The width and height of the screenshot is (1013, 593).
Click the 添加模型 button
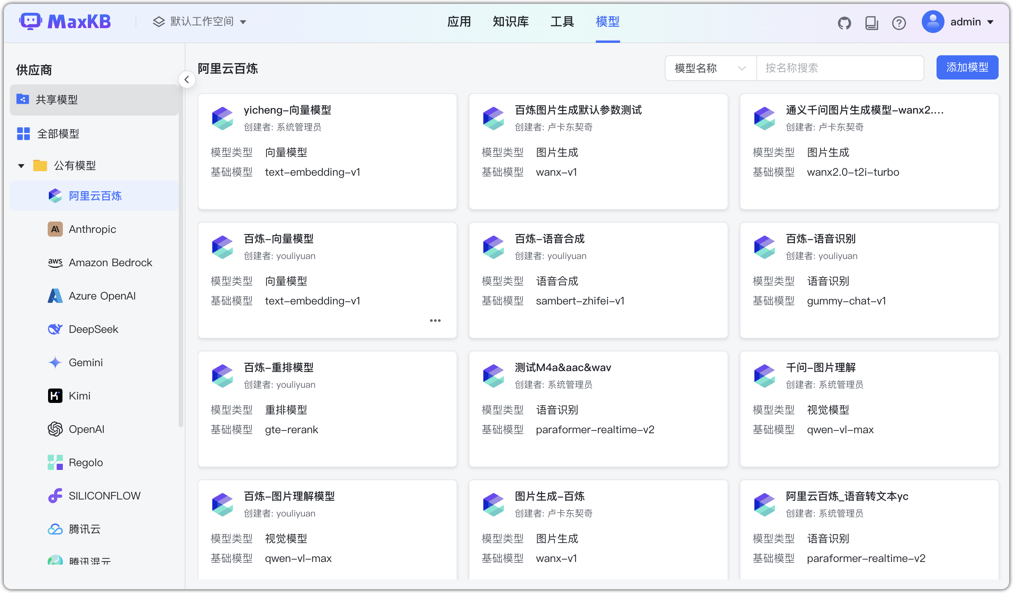point(967,67)
